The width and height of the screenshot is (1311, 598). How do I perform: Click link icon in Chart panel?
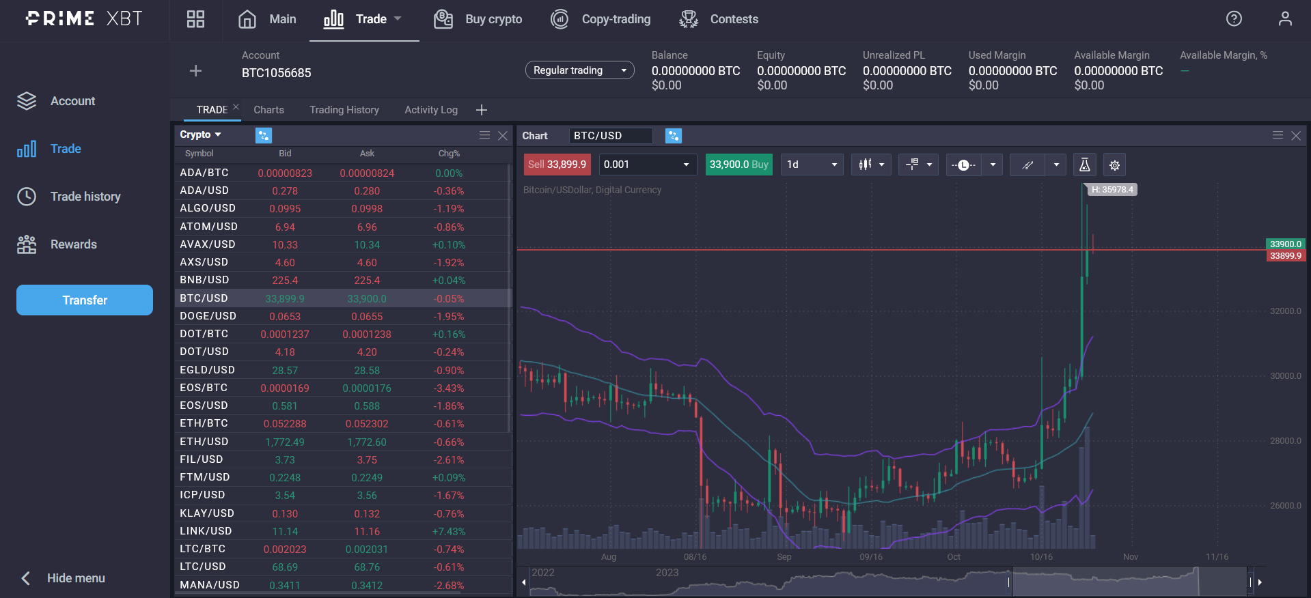[674, 136]
